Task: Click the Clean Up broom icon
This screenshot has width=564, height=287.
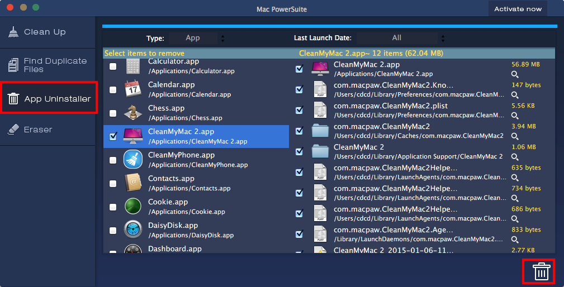Action: 13,32
